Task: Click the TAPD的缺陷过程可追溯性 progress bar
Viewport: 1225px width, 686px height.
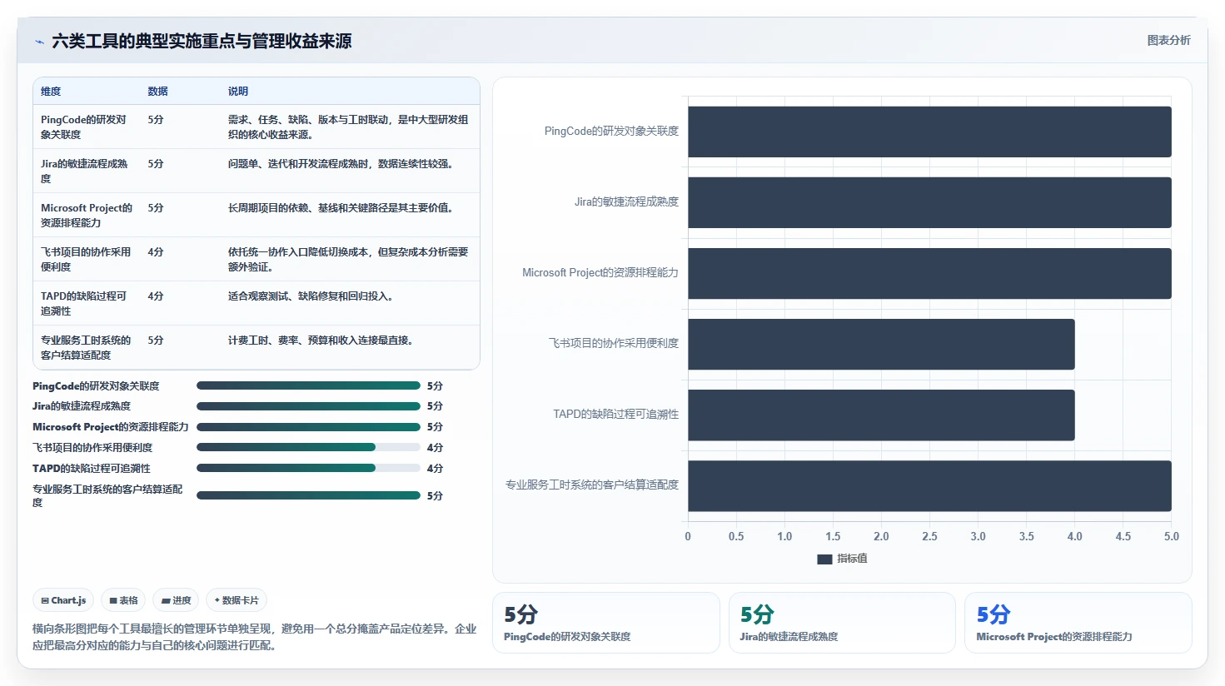Action: click(x=308, y=468)
